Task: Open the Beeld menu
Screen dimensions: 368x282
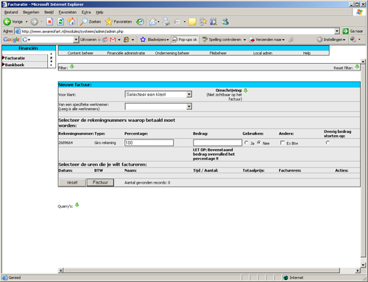Action: 49,12
